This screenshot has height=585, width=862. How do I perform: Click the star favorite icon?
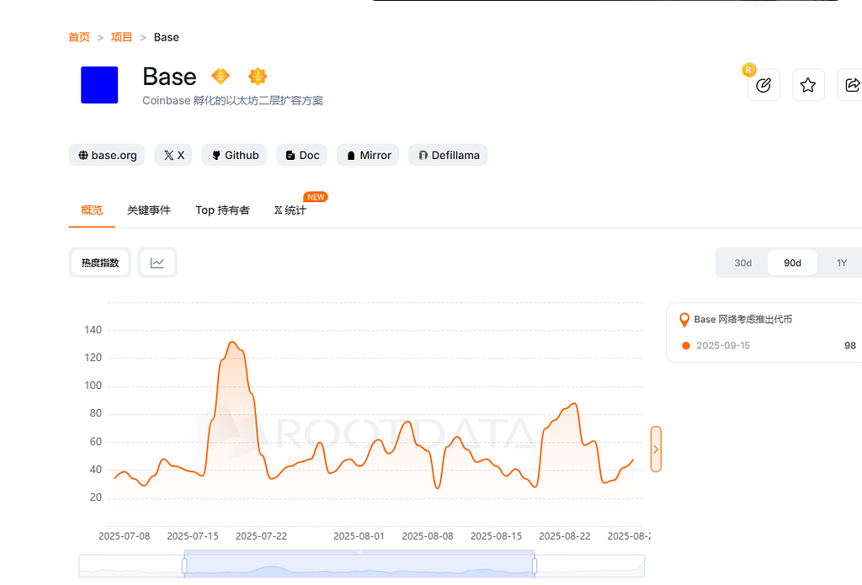pyautogui.click(x=808, y=85)
